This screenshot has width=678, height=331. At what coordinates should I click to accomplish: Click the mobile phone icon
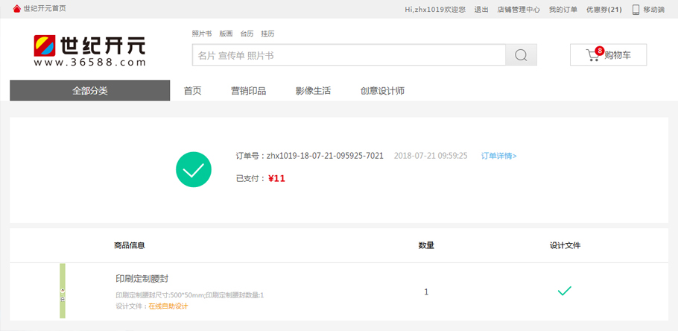(636, 10)
